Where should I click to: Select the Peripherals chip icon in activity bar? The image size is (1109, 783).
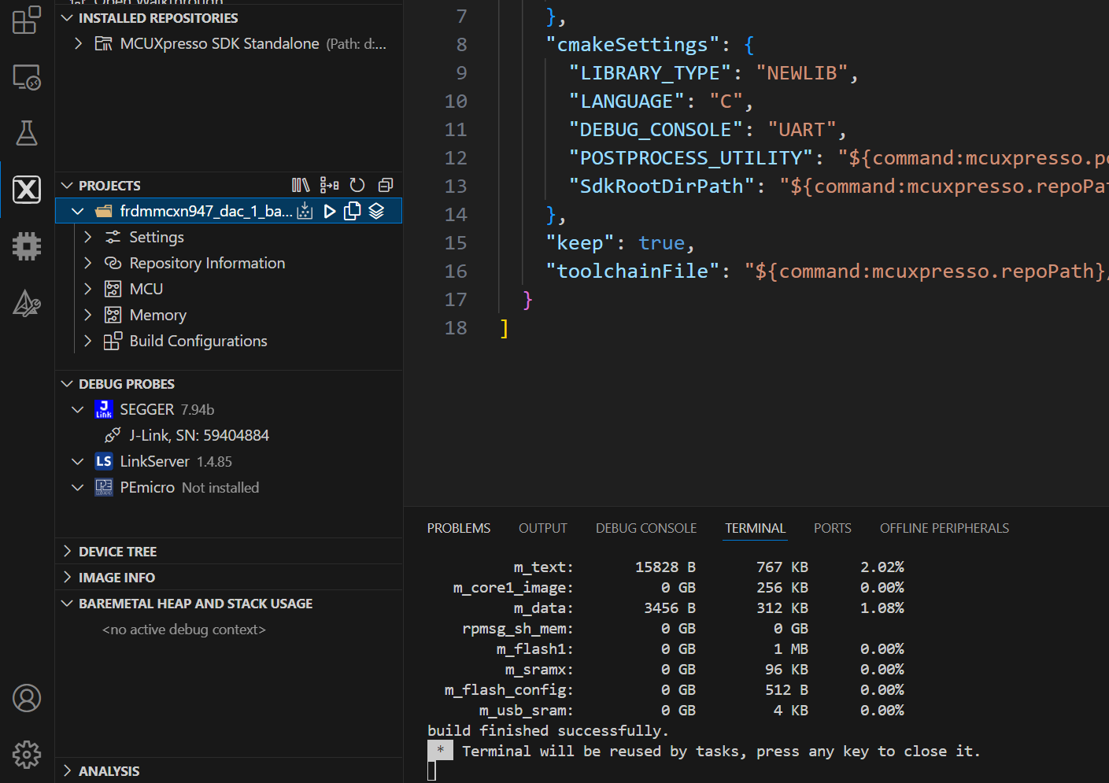coord(27,246)
